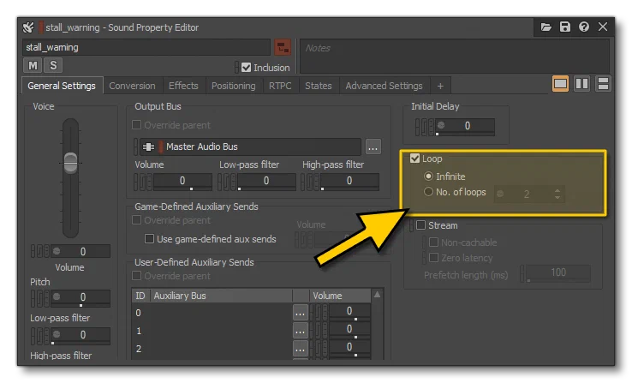This screenshot has height=383, width=632.
Task: Open the Positioning tab
Action: point(234,86)
